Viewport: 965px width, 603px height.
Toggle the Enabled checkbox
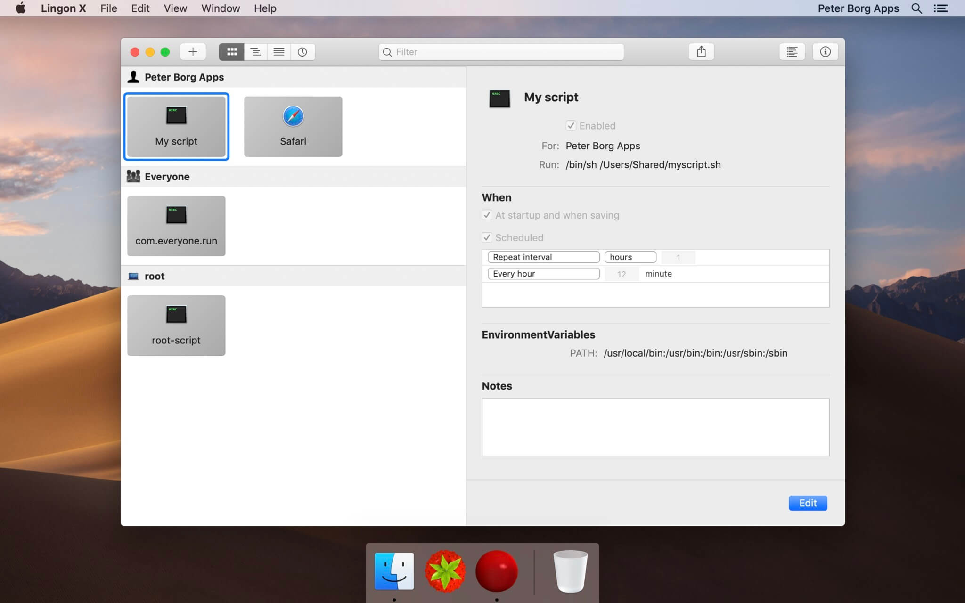point(571,125)
